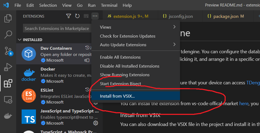Viewport: 260px width, 133px height.
Task: Select the TypeScript TS extension logo
Action: (x=29, y=117)
